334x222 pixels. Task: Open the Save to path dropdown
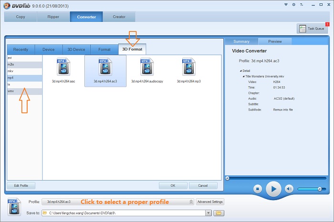[x=209, y=213]
